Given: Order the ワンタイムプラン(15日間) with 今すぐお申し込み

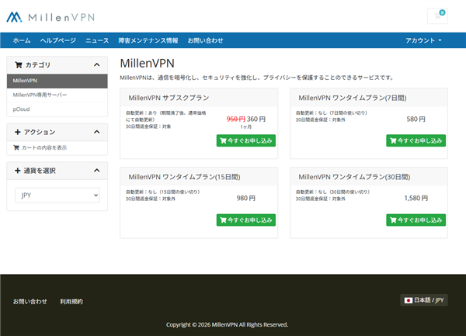Looking at the screenshot, I should pos(246,220).
